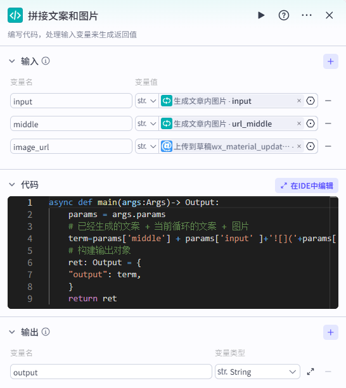346x388 pixels.
Task: Delete the input variable row
Action: (x=328, y=101)
